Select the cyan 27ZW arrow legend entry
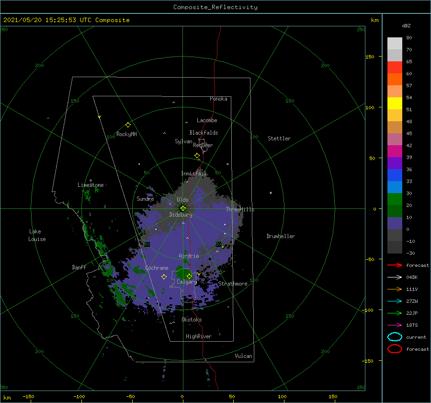 395,301
